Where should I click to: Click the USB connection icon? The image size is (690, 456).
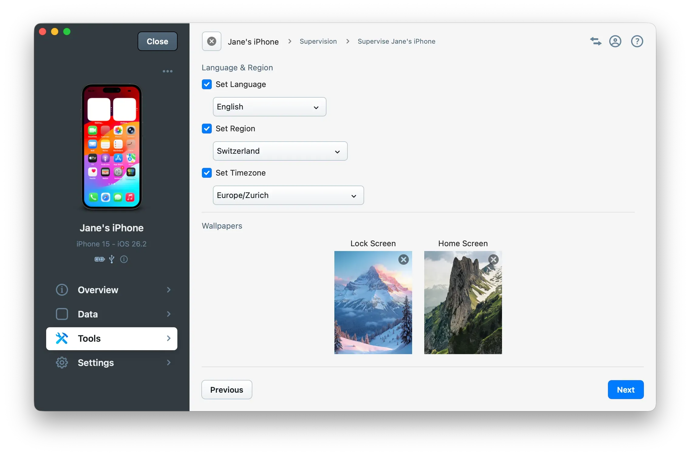click(111, 260)
